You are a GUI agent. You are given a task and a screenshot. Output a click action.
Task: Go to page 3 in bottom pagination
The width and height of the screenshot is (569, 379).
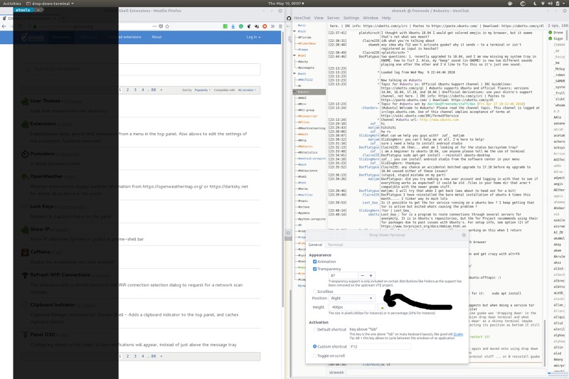[135, 356]
